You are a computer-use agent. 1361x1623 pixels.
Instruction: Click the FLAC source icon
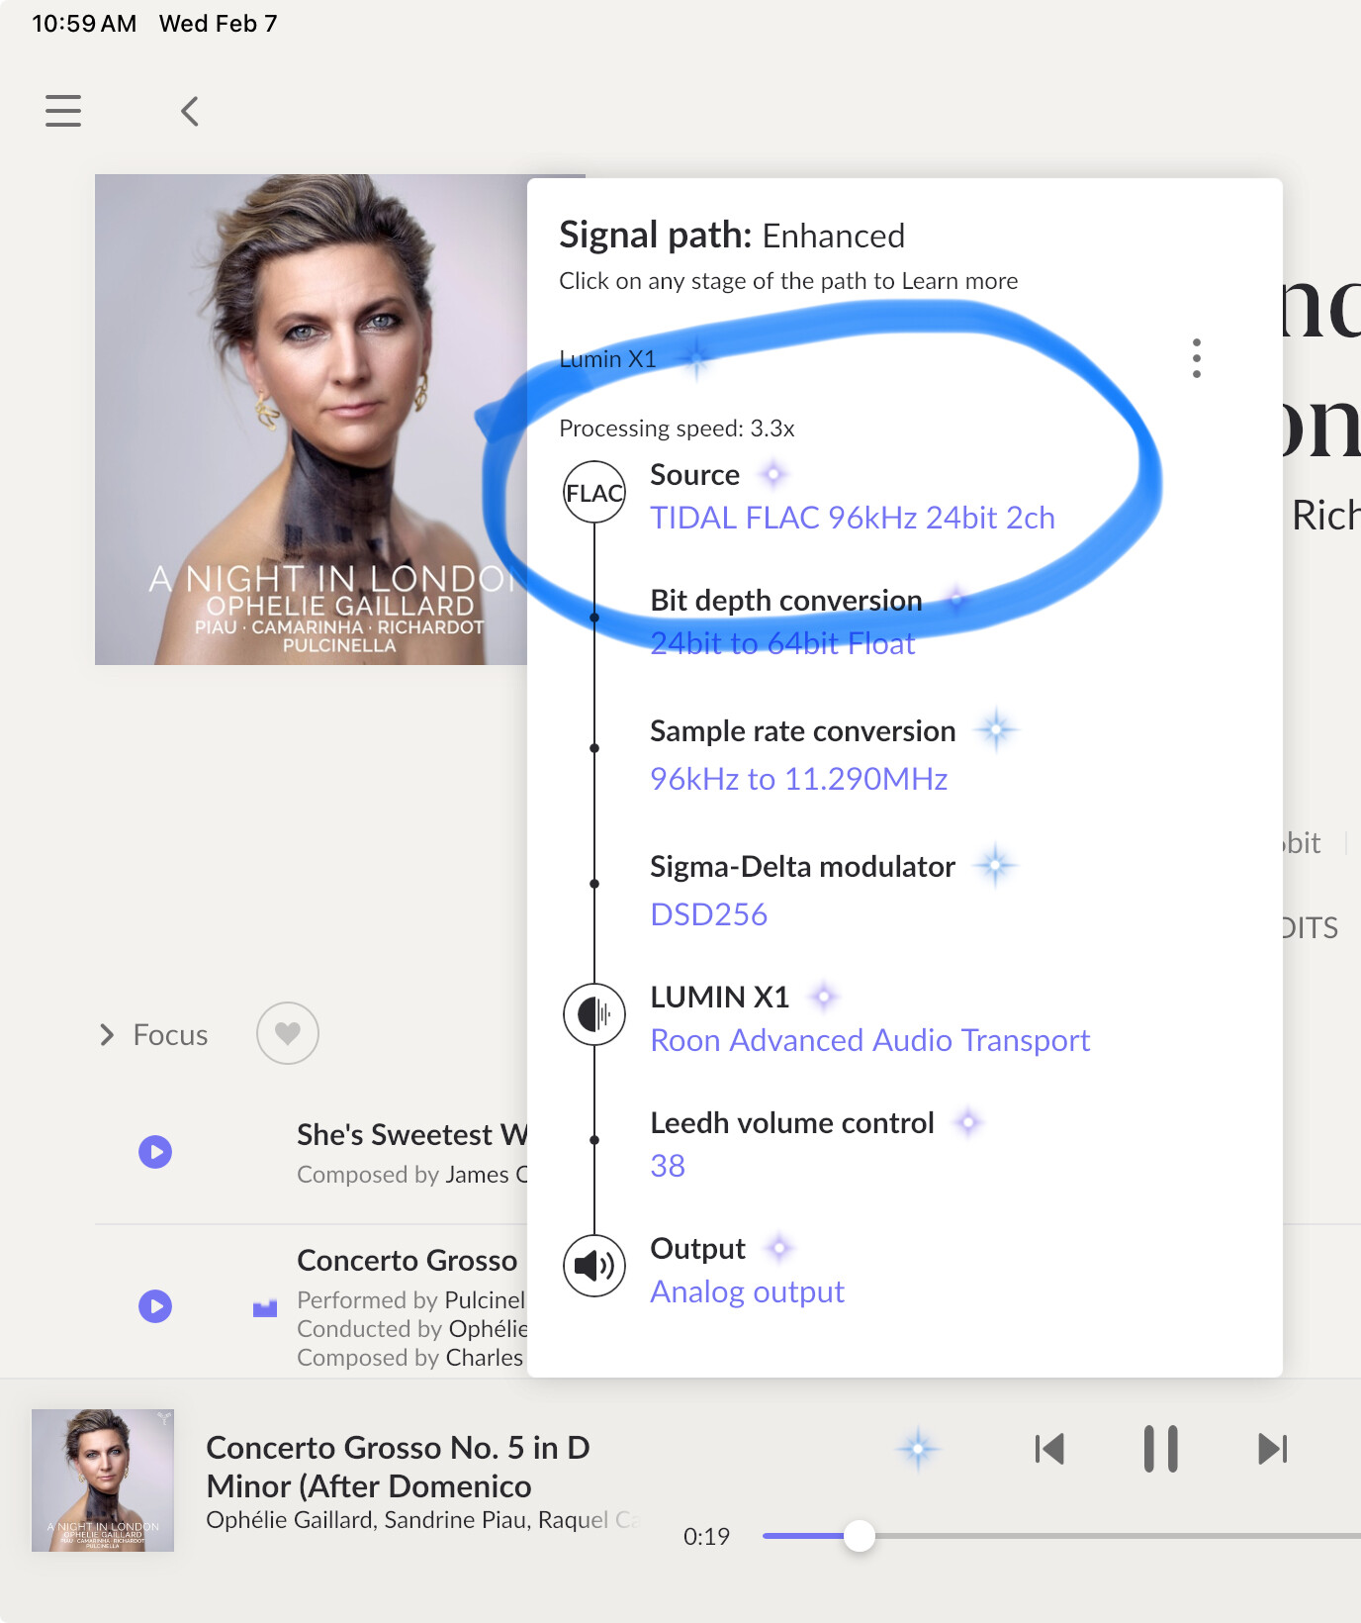click(x=594, y=492)
